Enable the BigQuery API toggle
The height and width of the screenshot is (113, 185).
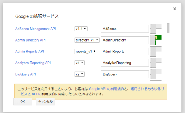pyautogui.click(x=156, y=74)
